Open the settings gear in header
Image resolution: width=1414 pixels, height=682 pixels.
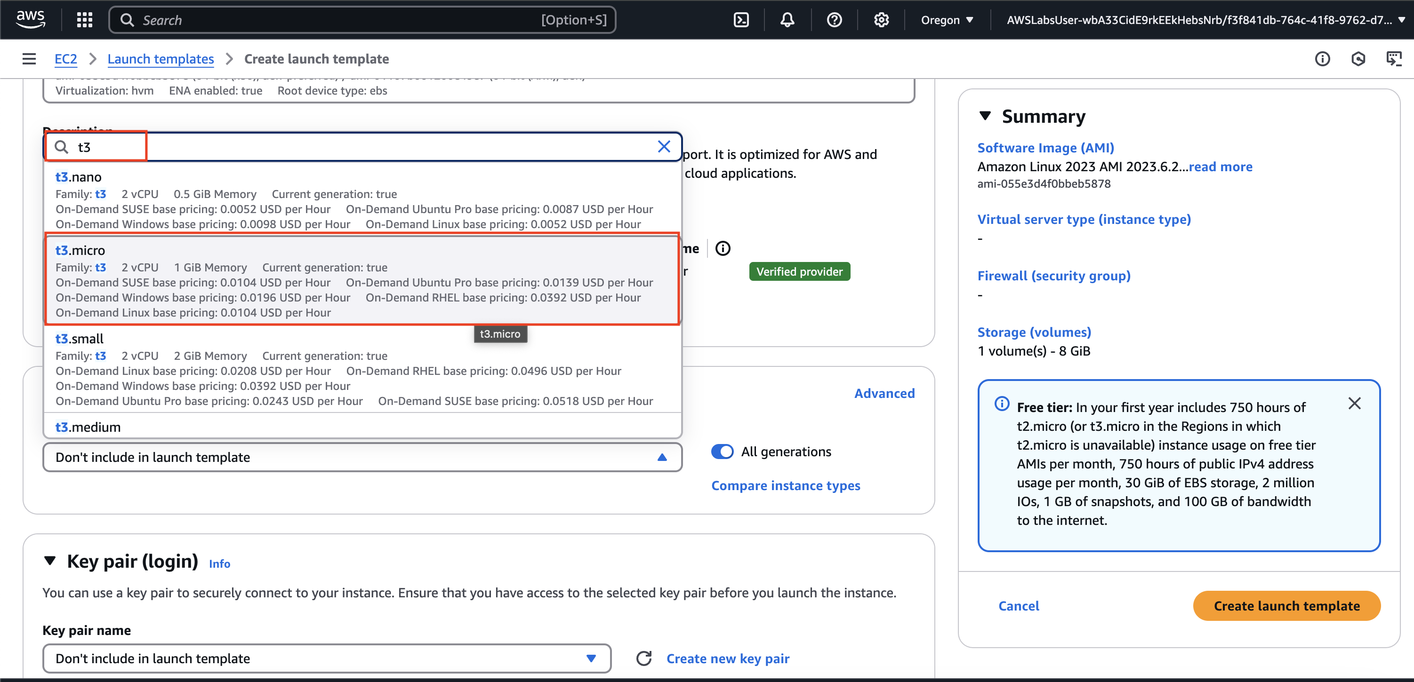point(881,20)
